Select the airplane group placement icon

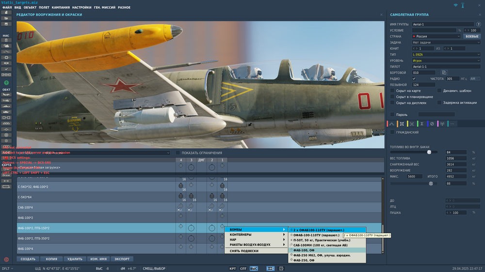click(x=6, y=94)
